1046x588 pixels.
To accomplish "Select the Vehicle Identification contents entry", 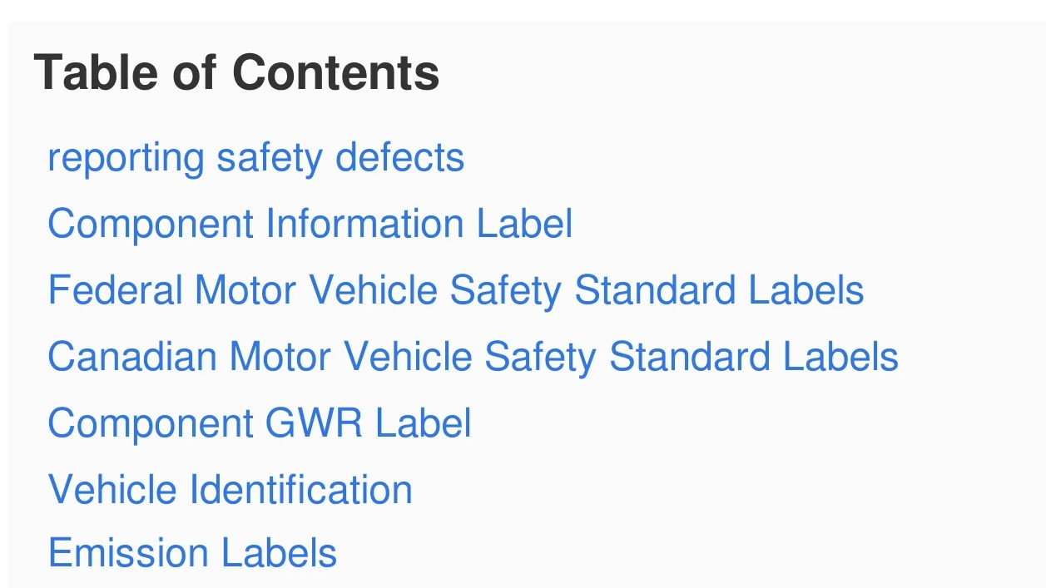I will (x=231, y=489).
